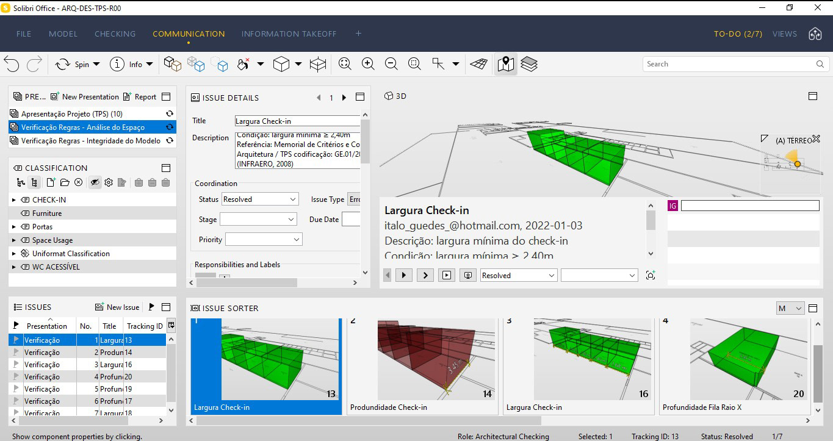Click the Zoom In magnifier
This screenshot has width=833, height=441.
coord(368,64)
